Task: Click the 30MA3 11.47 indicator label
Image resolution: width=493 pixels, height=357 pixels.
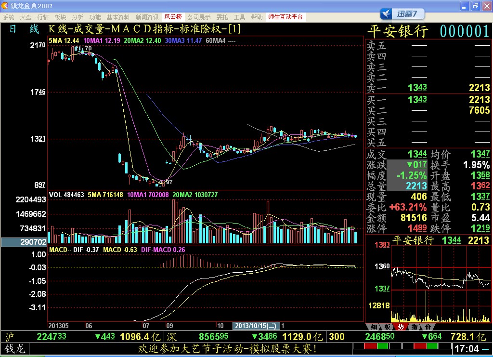Action: coord(183,40)
